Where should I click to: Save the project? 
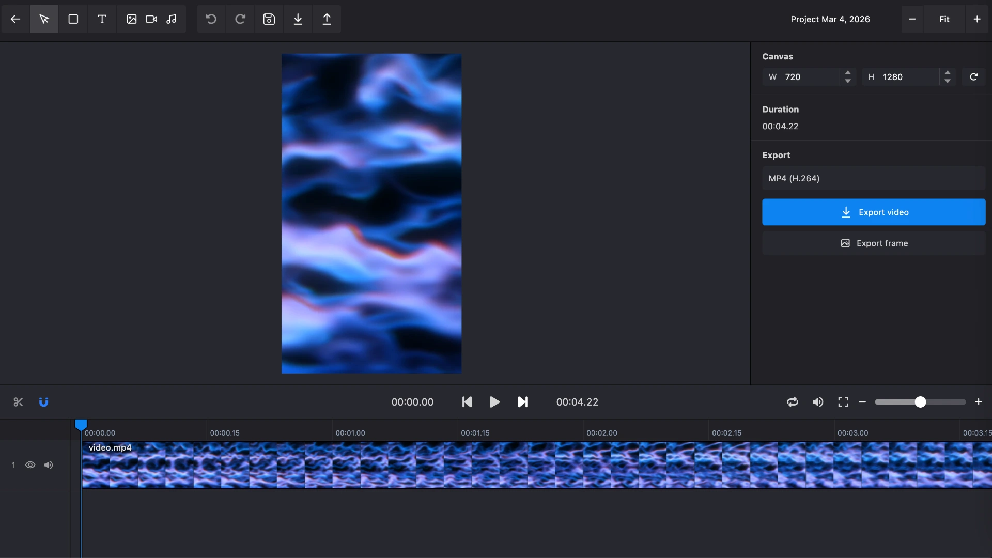(269, 19)
